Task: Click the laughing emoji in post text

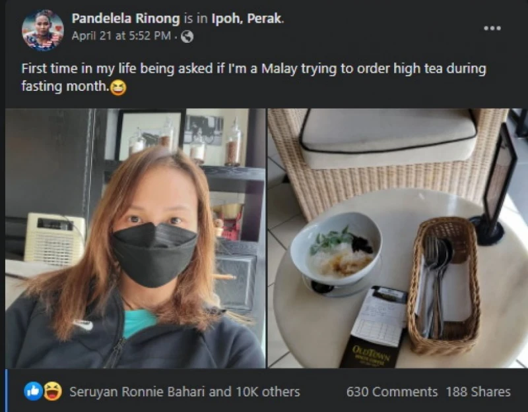Action: (118, 88)
